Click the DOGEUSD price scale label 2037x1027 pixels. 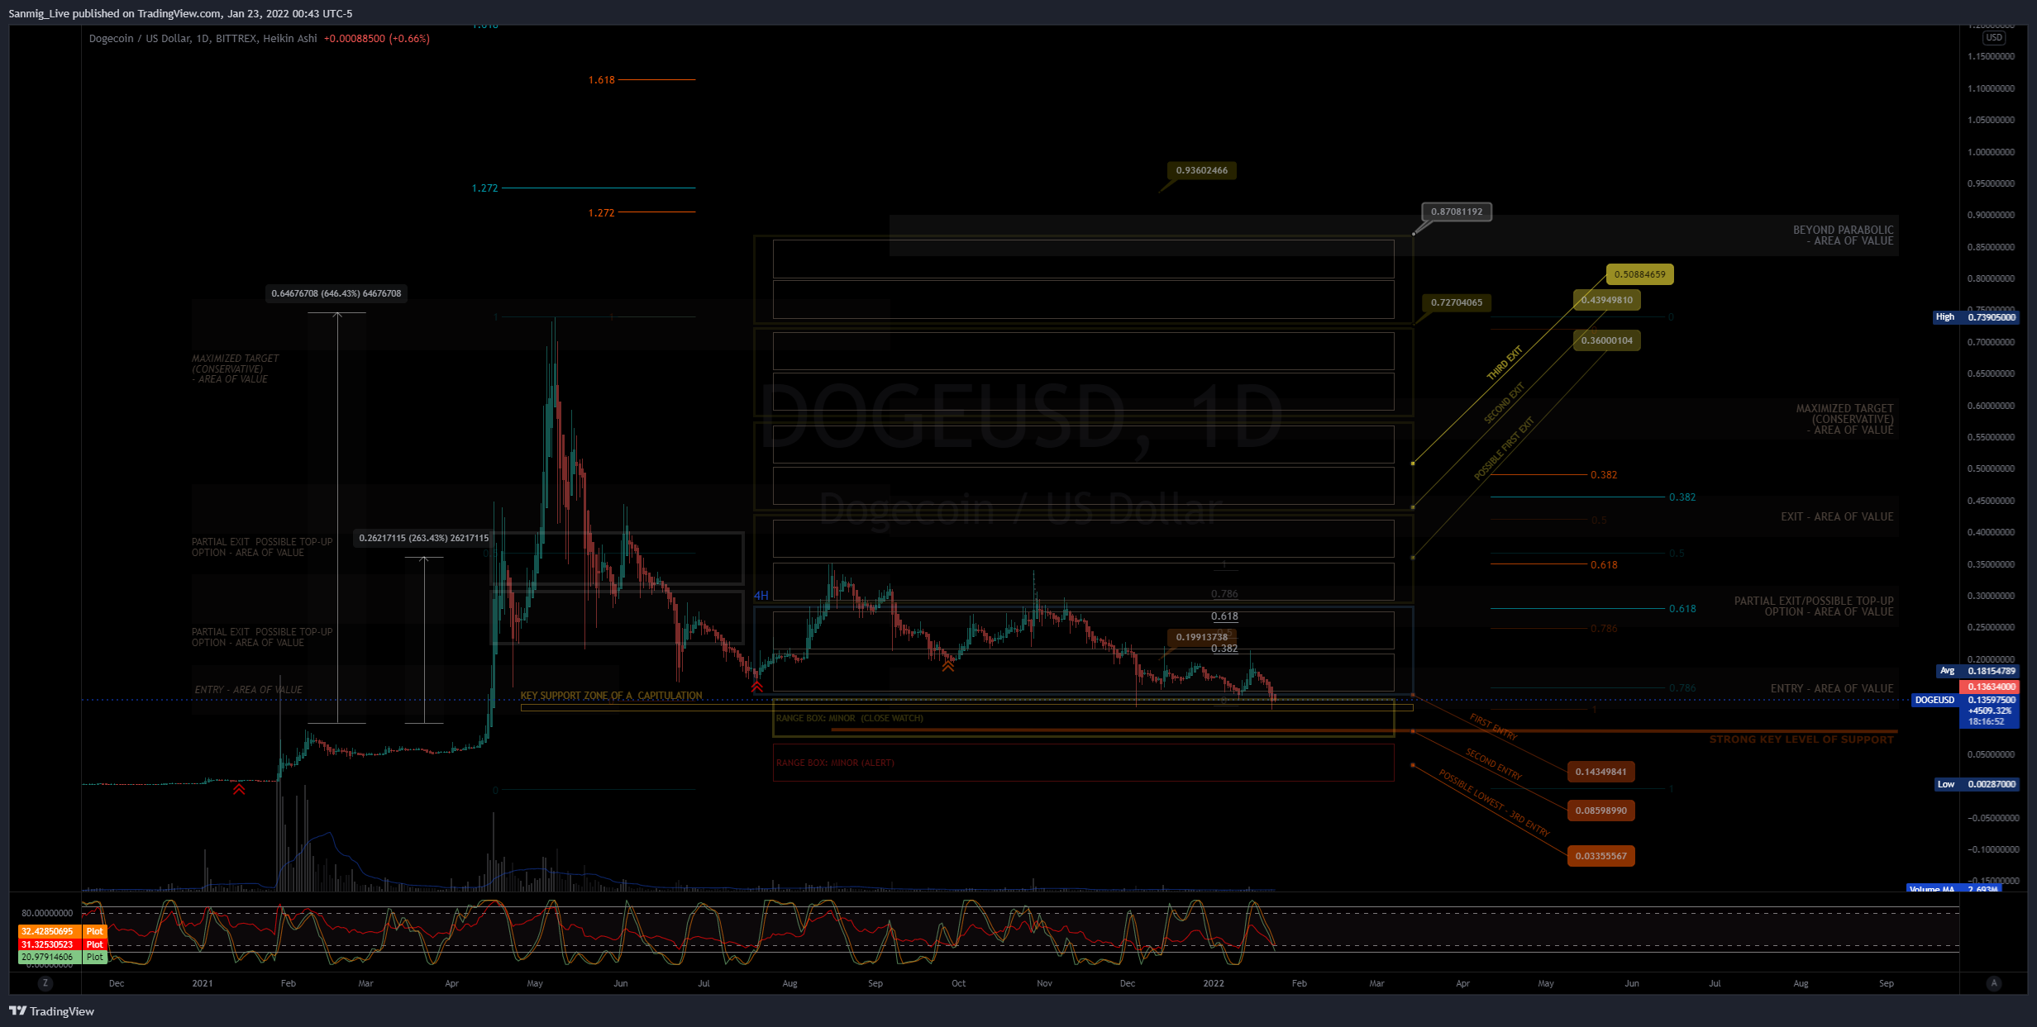pyautogui.click(x=1935, y=700)
